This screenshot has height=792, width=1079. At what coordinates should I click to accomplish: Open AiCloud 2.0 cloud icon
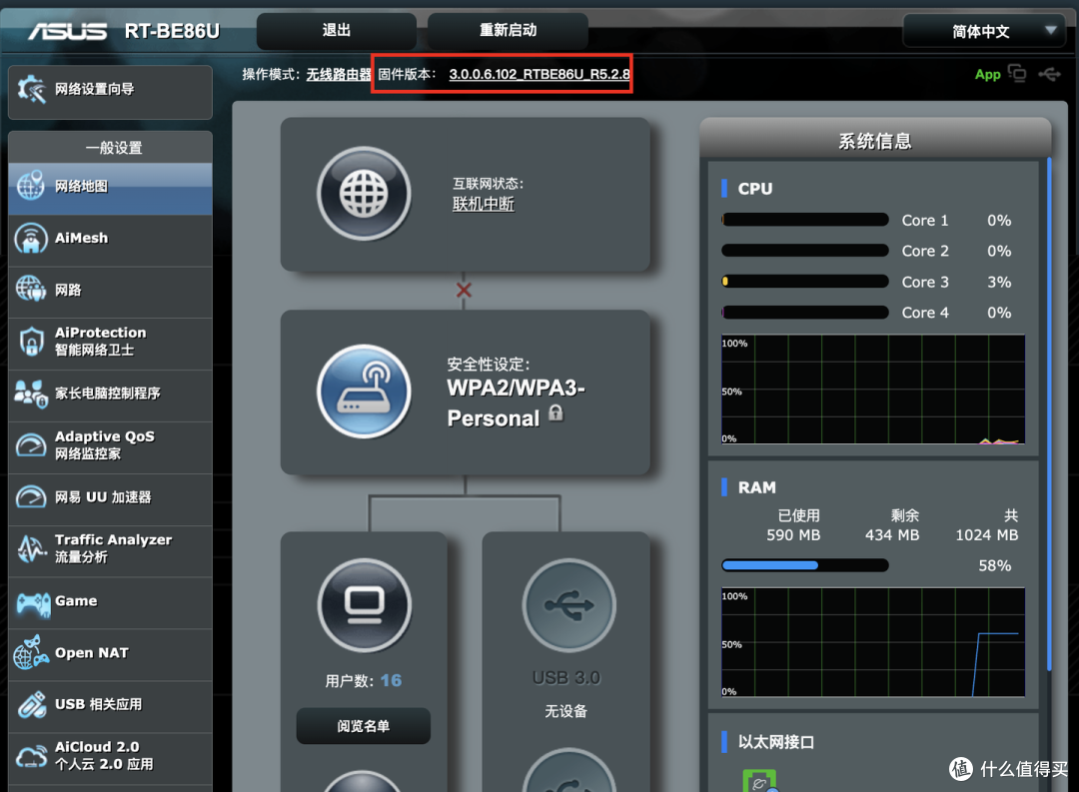coord(31,755)
